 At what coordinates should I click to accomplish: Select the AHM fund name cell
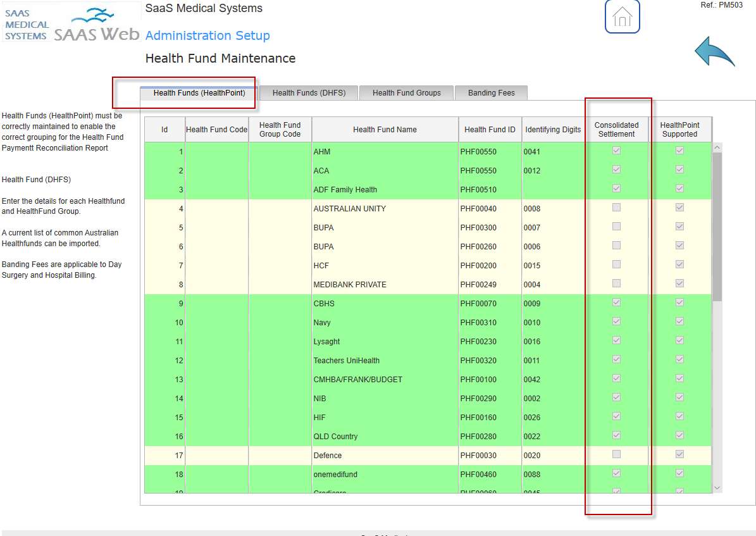(385, 151)
